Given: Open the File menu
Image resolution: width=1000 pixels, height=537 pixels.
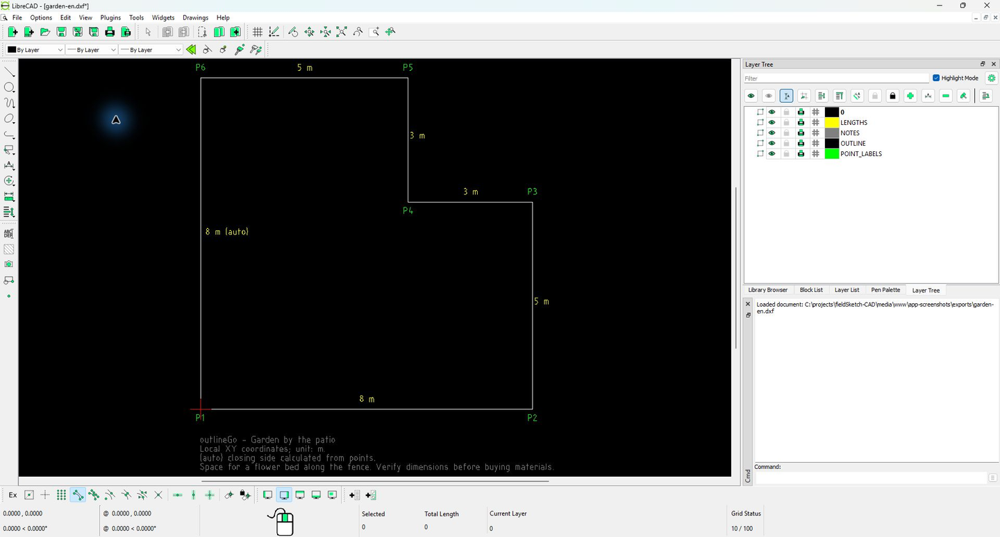Looking at the screenshot, I should (x=17, y=17).
